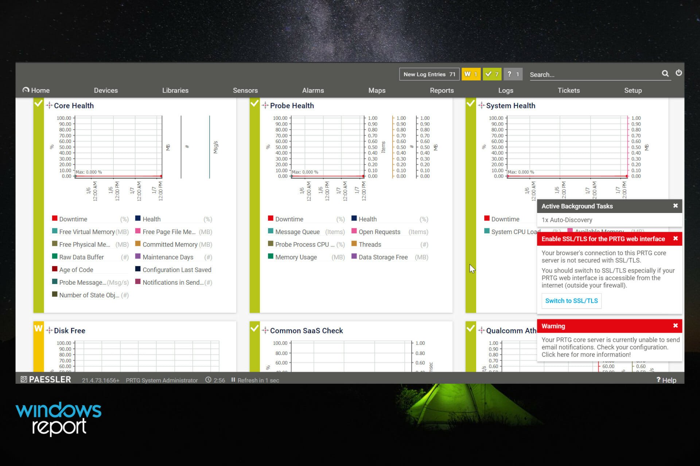Click the Probe Health green check status
700x466 pixels.
[x=254, y=104]
